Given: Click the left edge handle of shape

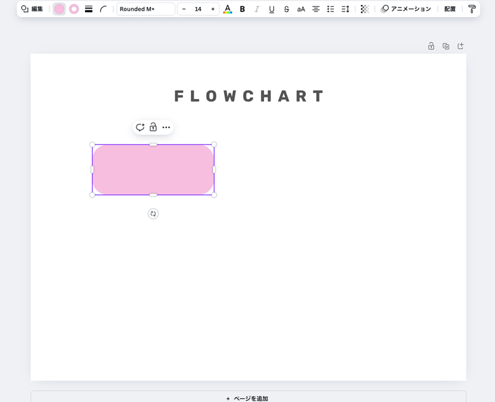Looking at the screenshot, I should tap(92, 170).
